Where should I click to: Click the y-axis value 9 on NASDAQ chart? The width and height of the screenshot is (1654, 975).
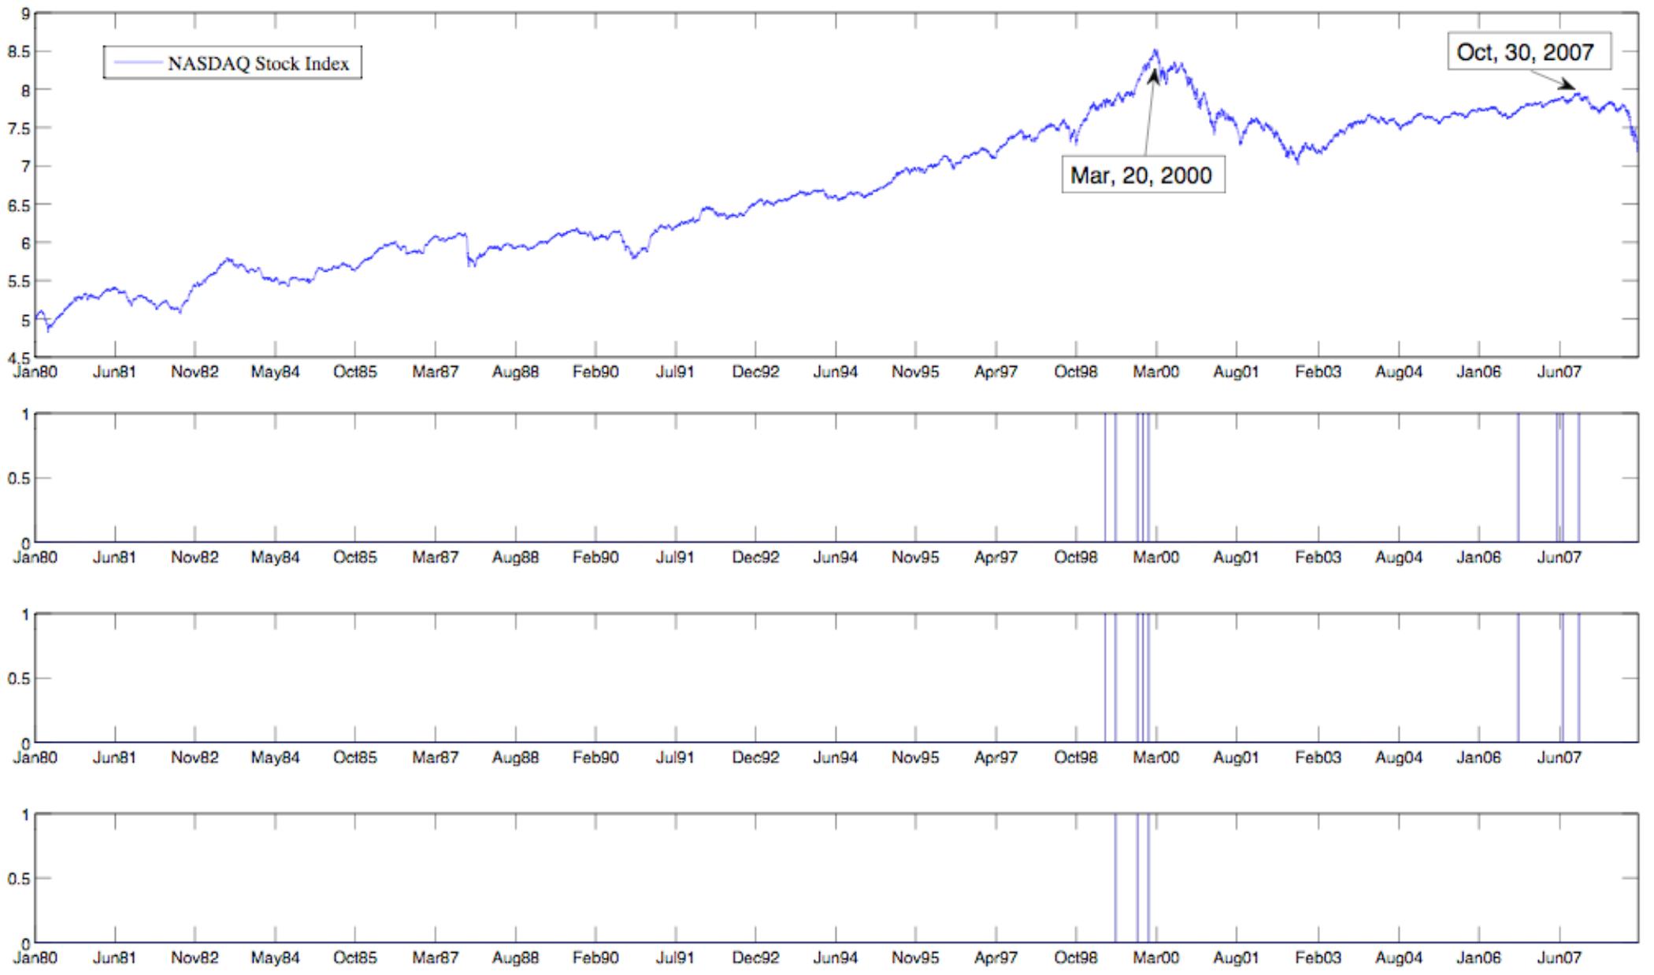(26, 13)
